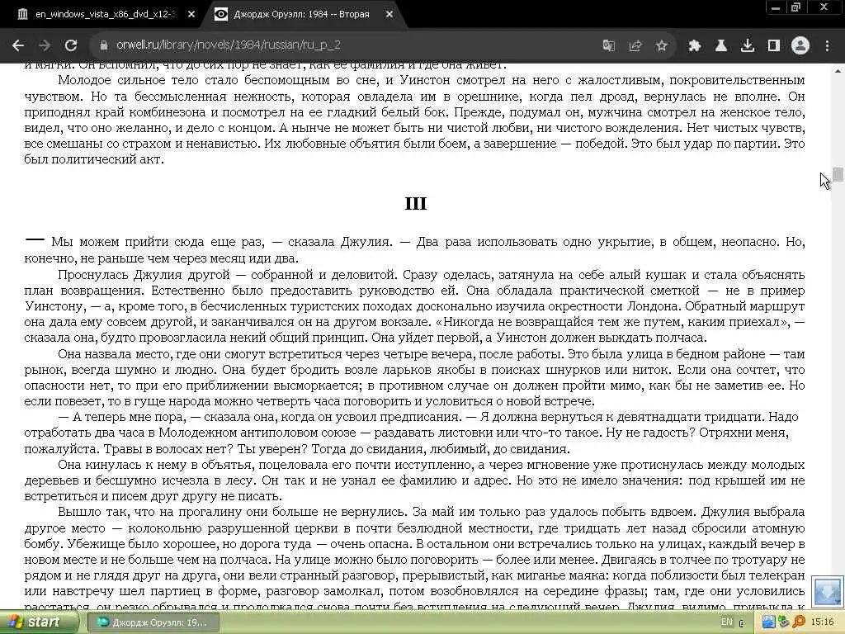Close the Джордж Оруэлл 1984 tab
This screenshot has width=845, height=634.
pos(389,15)
